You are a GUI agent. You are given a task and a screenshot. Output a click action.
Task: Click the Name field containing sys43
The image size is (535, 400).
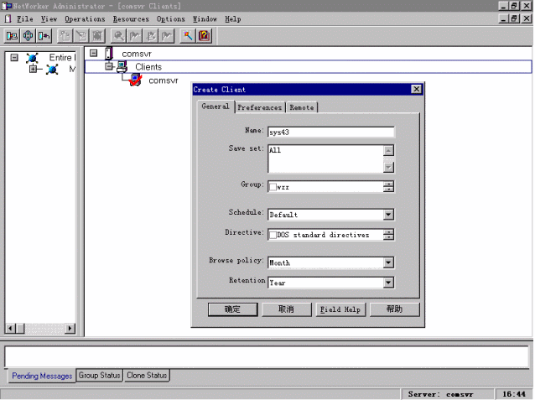(330, 132)
